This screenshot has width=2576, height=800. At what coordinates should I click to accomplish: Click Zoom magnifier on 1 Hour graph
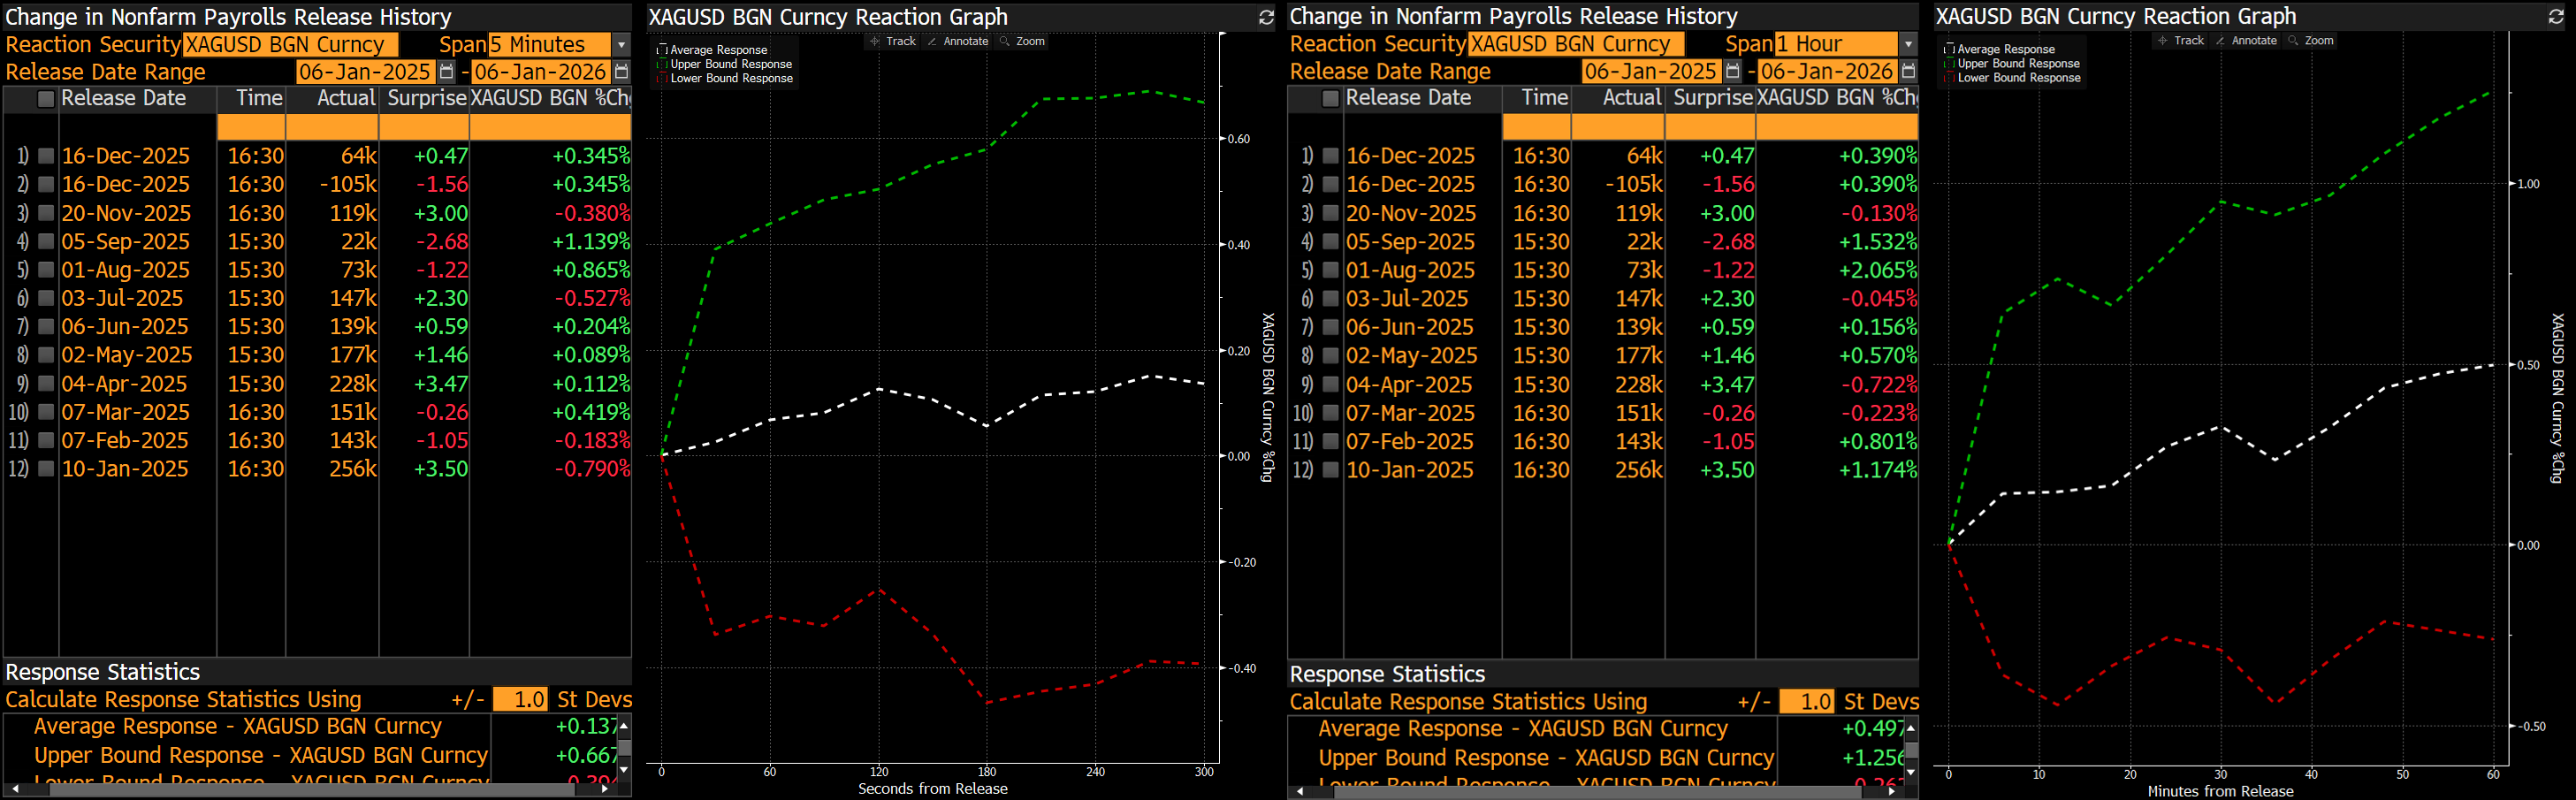pyautogui.click(x=2293, y=41)
